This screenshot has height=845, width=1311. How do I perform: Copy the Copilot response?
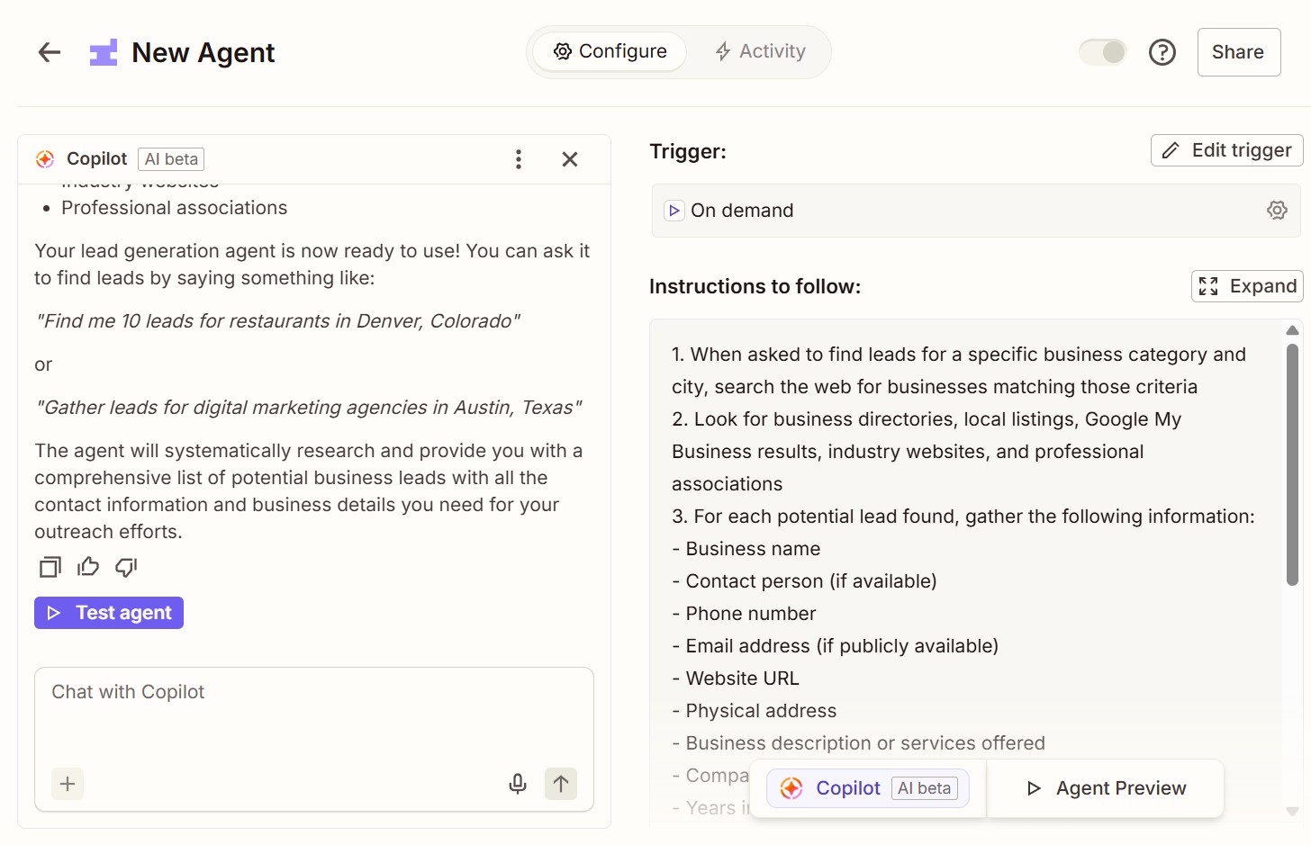50,567
